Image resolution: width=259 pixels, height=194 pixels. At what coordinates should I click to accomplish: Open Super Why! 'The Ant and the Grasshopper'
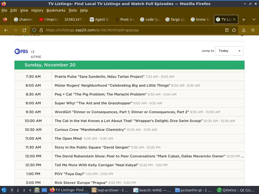(x=94, y=103)
